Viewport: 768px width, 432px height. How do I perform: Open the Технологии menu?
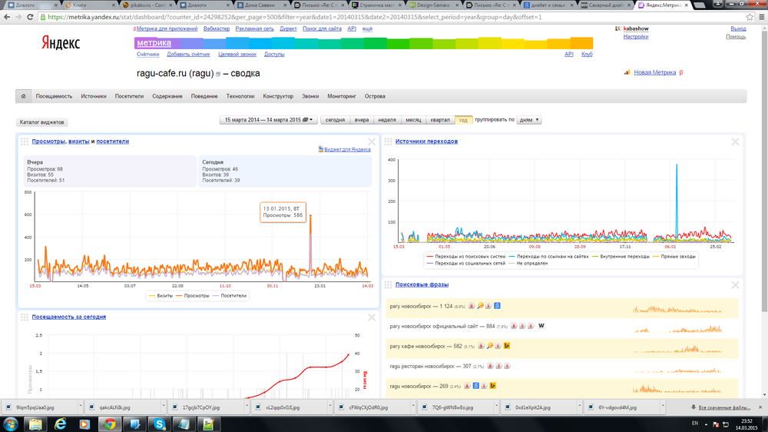(x=240, y=96)
